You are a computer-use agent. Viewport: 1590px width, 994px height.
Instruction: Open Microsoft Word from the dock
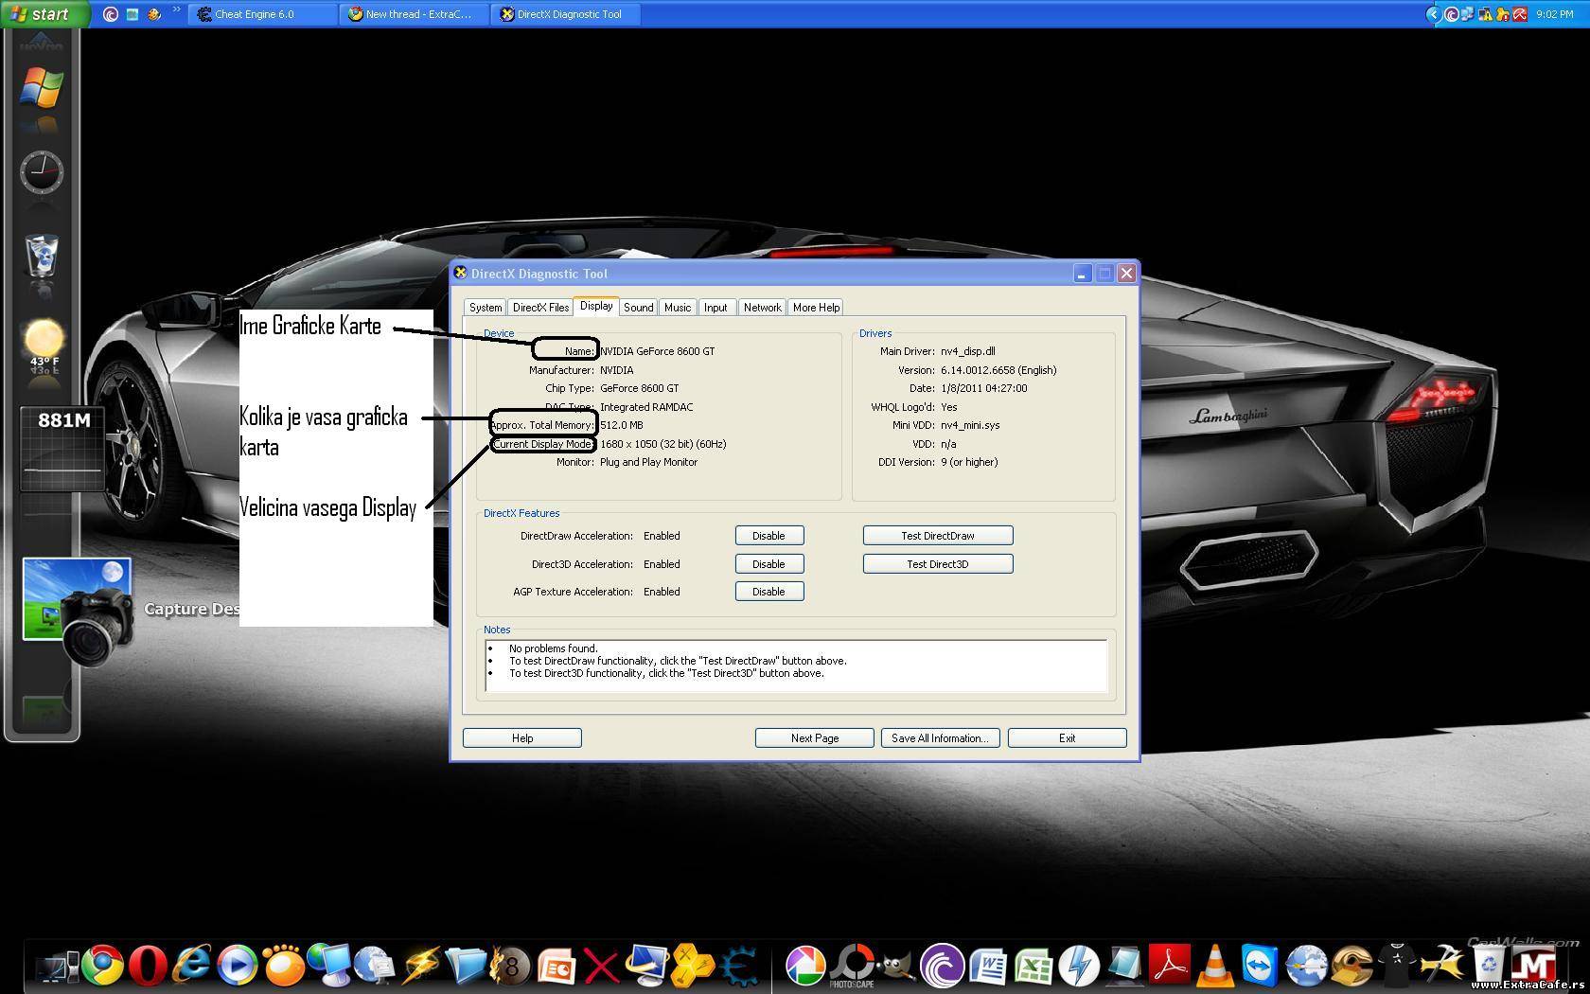pos(987,966)
